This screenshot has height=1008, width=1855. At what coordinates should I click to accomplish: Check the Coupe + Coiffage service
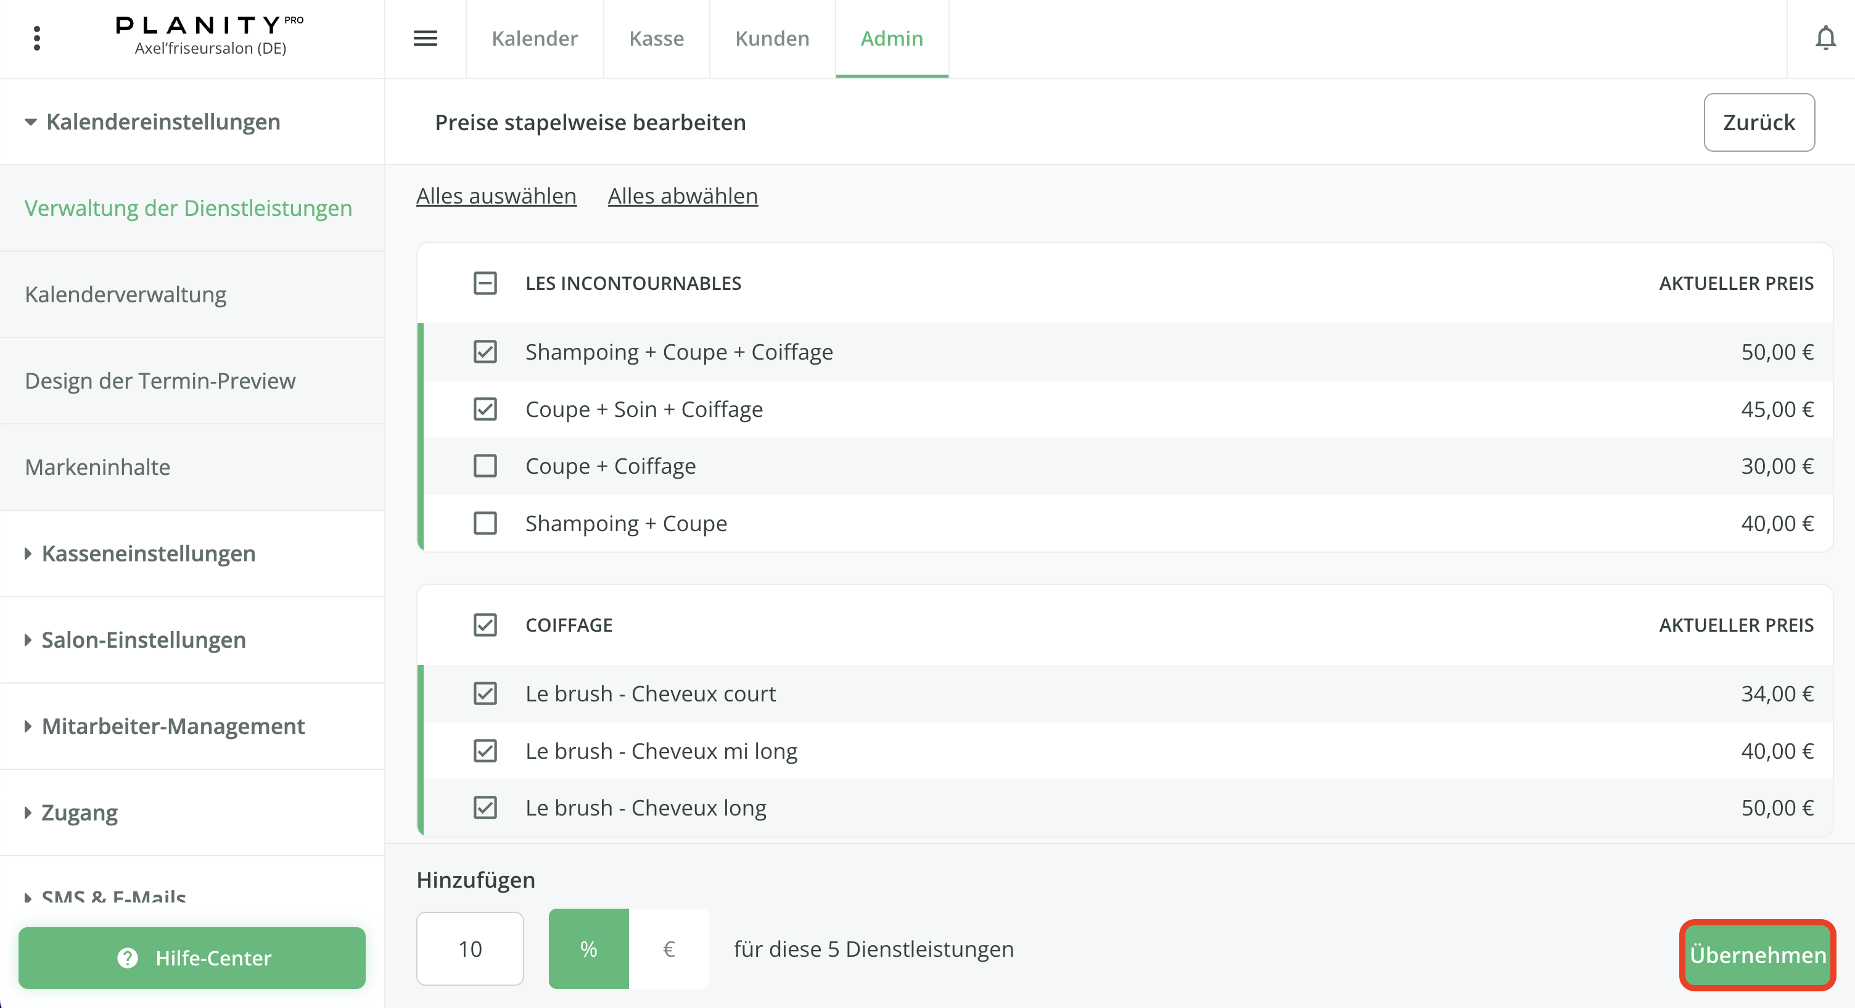point(485,466)
